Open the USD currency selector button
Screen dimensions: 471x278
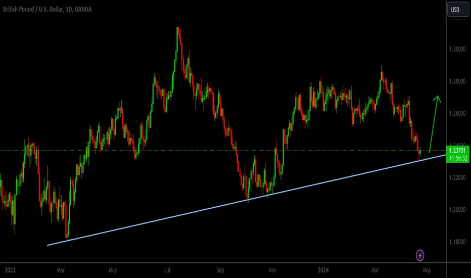tap(458, 9)
